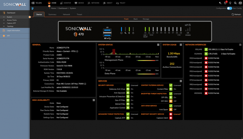Switch to the Summary tab
This screenshot has width=243, height=139.
pos(52,14)
